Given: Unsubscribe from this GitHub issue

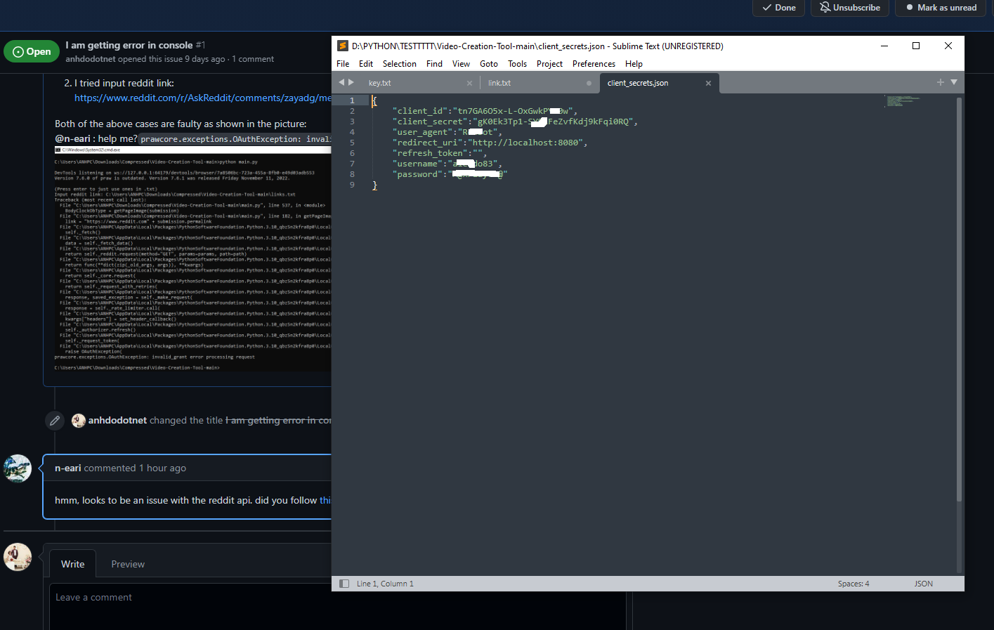Looking at the screenshot, I should click(850, 8).
